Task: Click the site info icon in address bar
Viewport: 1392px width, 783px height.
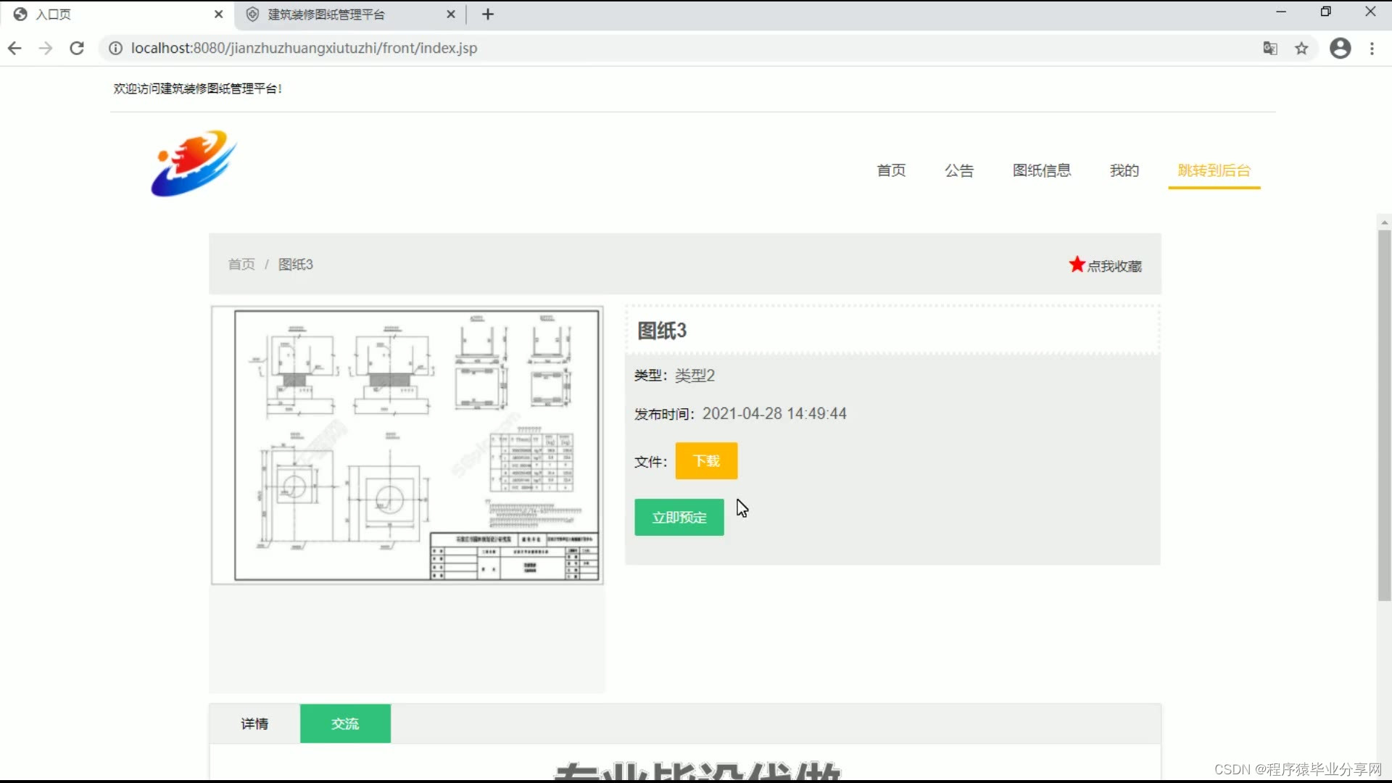Action: point(115,49)
